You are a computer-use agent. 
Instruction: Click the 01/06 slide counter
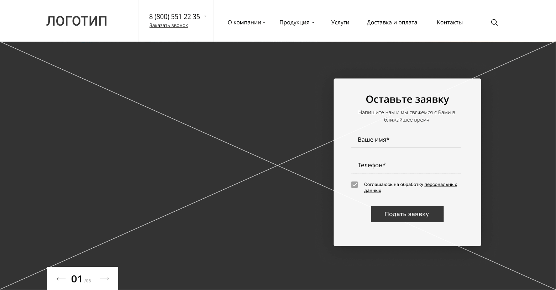(81, 279)
